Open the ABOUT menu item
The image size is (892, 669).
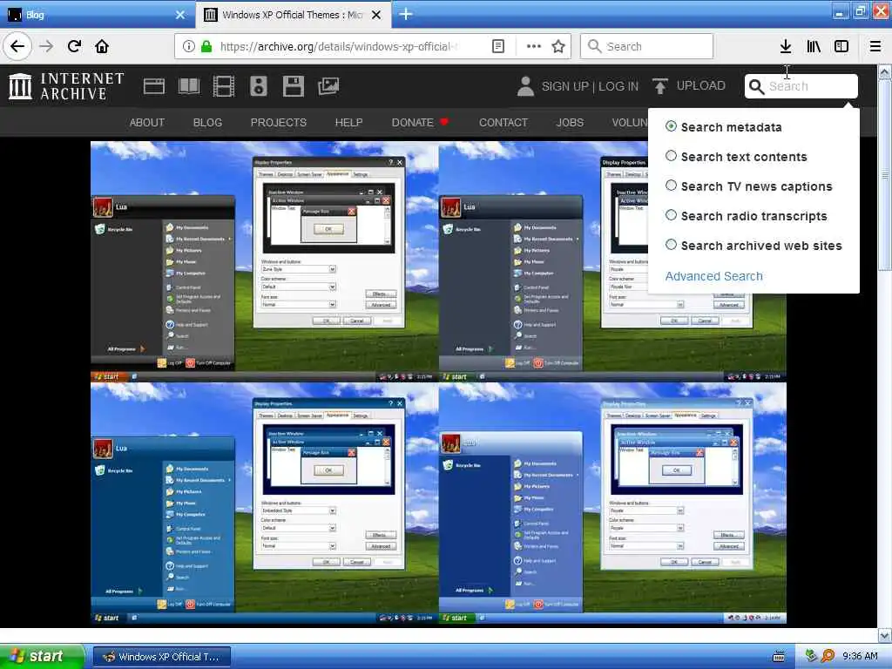[x=146, y=122]
